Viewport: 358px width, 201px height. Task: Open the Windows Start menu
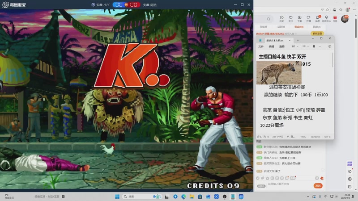pos(117,197)
